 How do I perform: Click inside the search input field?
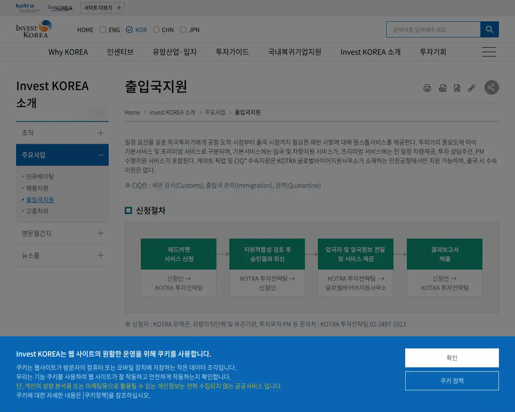coord(433,29)
